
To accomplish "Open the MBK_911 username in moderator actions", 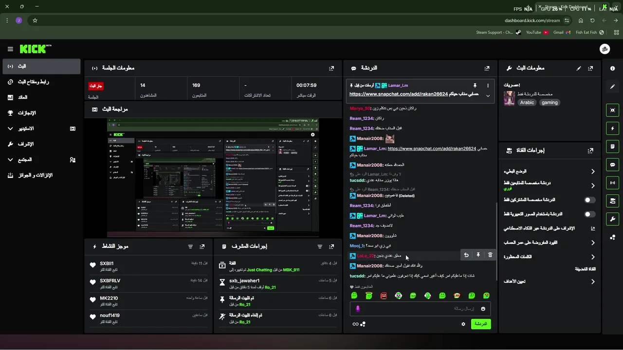I will (291, 270).
